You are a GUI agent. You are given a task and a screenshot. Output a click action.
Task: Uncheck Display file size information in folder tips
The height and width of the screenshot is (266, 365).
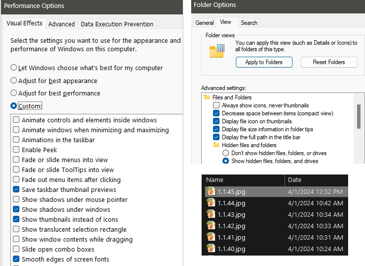tap(216, 129)
